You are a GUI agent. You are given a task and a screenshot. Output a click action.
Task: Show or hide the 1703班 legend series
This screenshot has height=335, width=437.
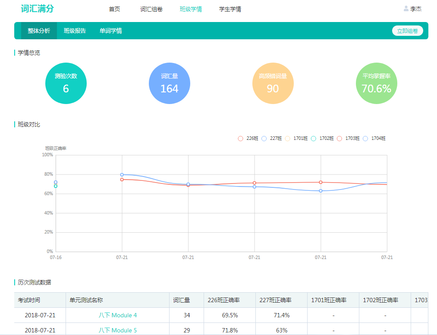tap(348, 138)
